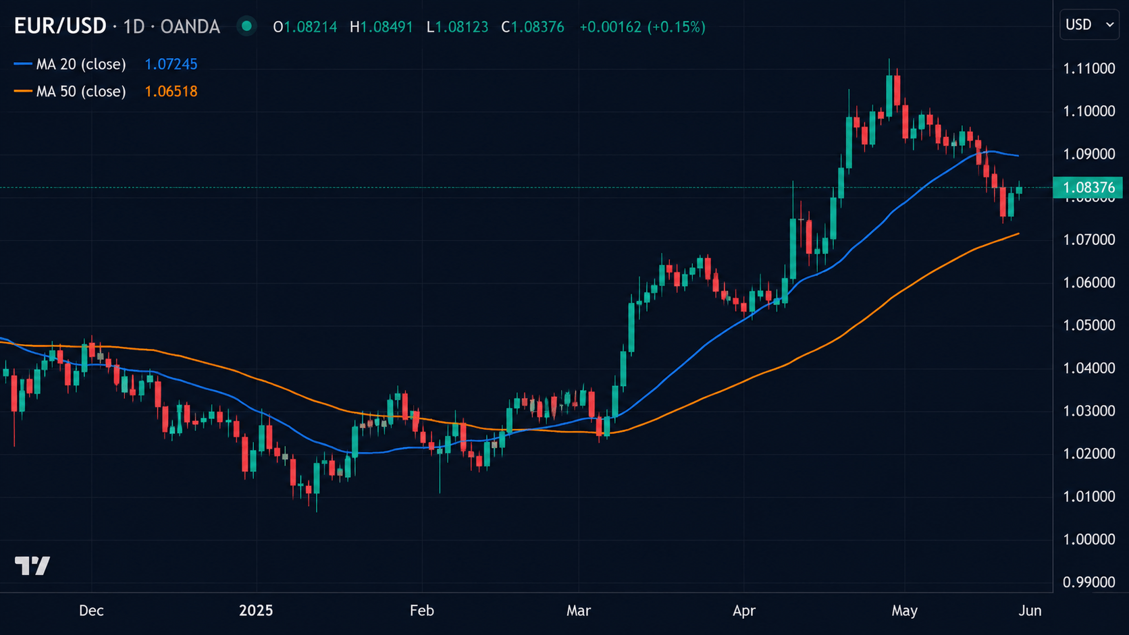This screenshot has height=635, width=1129.
Task: Click the May label on time axis
Action: coord(905,611)
